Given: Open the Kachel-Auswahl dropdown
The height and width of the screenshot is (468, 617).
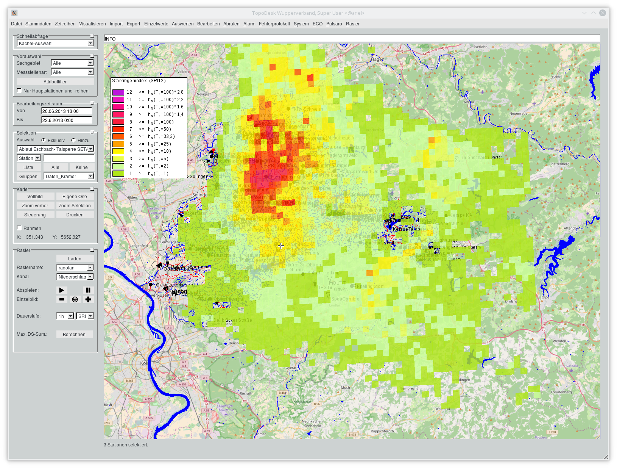Looking at the screenshot, I should click(x=55, y=44).
